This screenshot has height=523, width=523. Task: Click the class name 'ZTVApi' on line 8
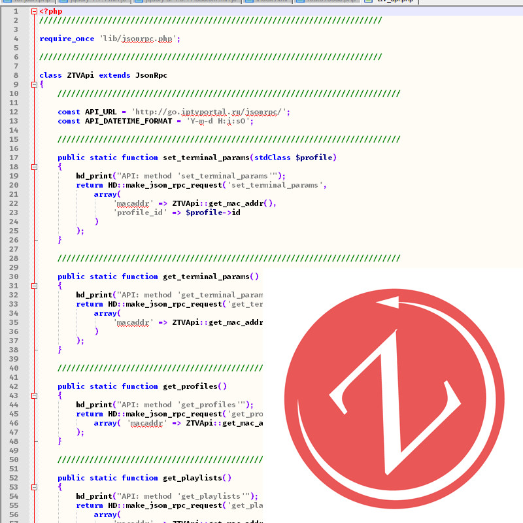[80, 75]
